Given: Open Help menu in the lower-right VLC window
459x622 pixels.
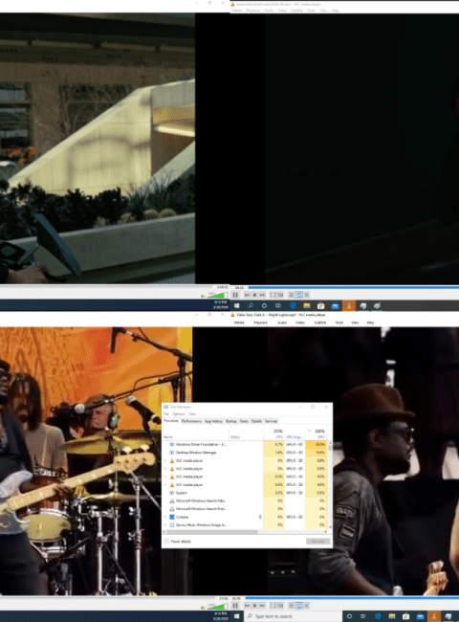Looking at the screenshot, I should coord(370,322).
